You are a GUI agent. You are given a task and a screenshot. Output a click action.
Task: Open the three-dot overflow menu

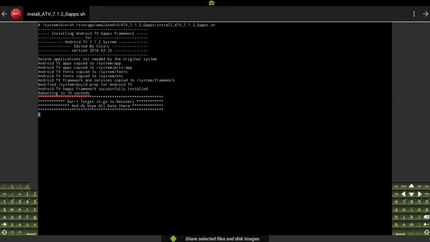click(414, 14)
